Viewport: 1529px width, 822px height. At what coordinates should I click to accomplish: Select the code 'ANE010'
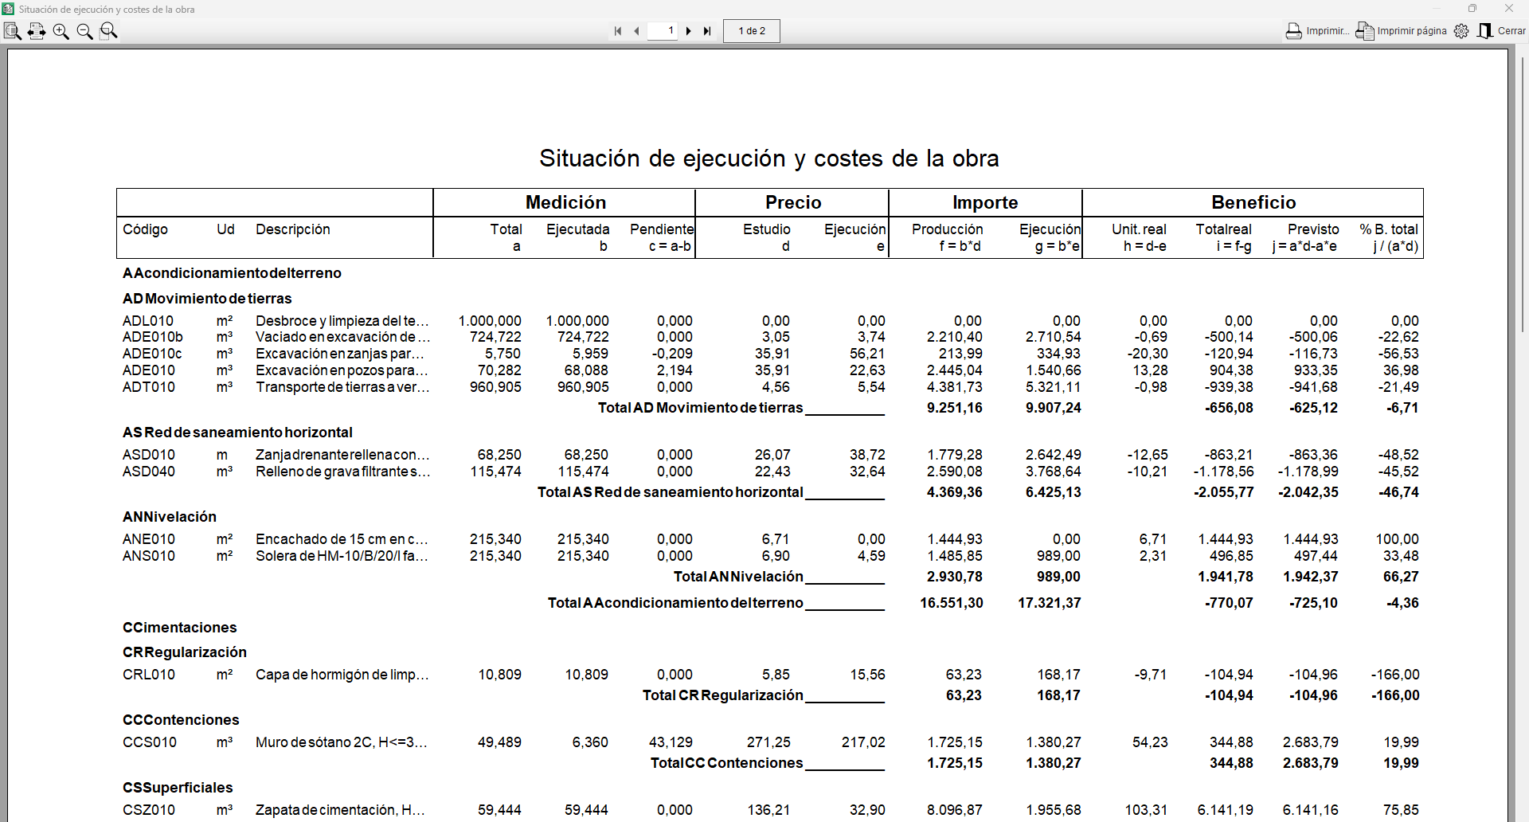[148, 539]
